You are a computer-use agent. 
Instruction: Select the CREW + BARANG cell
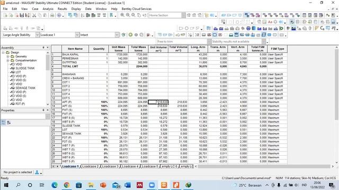(x=75, y=78)
